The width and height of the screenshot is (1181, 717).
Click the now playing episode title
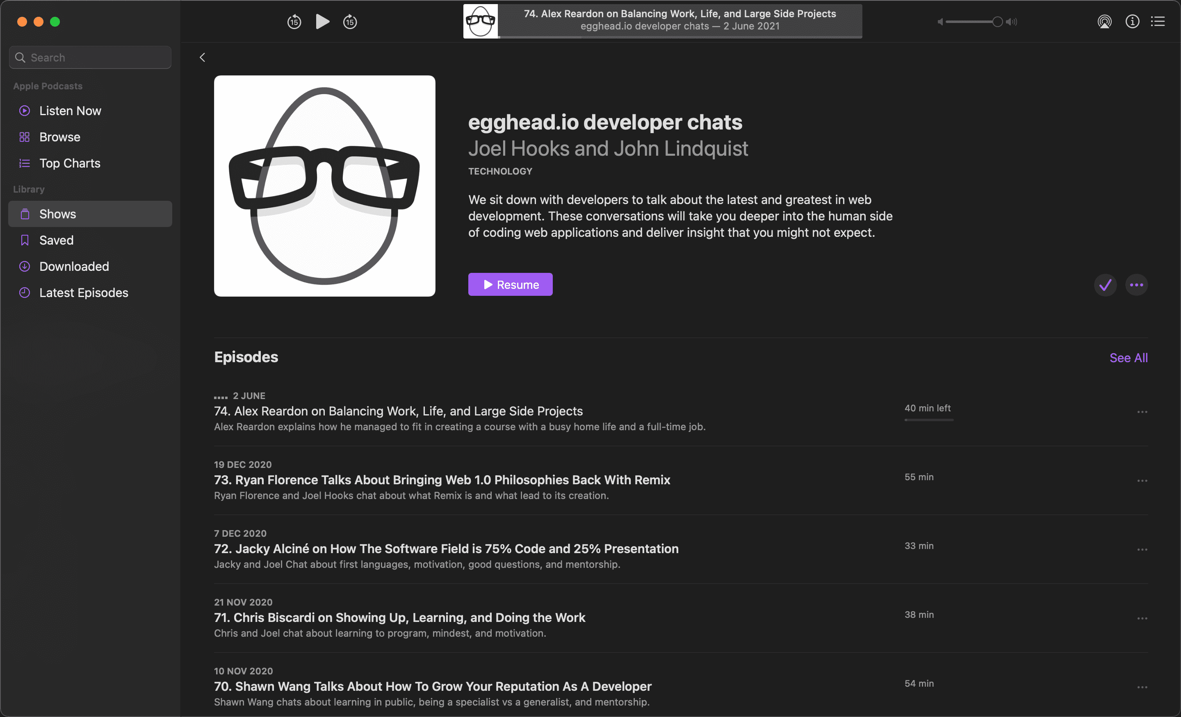(x=679, y=14)
